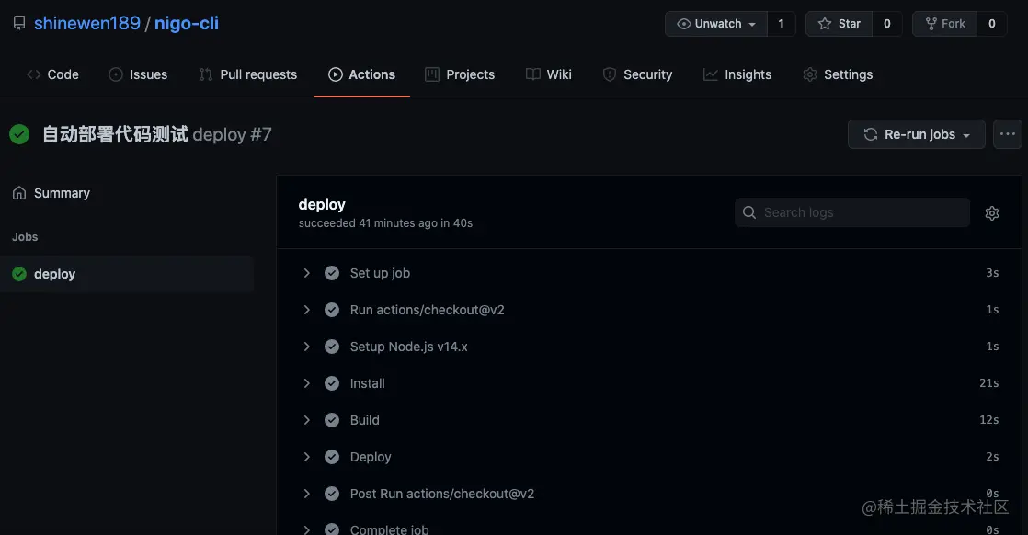Switch to the Issues tab
1028x535 pixels.
(138, 74)
